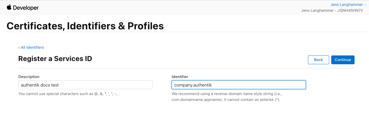Click the Back button
The height and width of the screenshot is (115, 369).
coord(318,60)
